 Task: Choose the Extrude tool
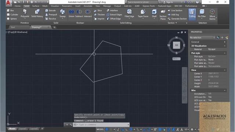[x=51, y=11]
